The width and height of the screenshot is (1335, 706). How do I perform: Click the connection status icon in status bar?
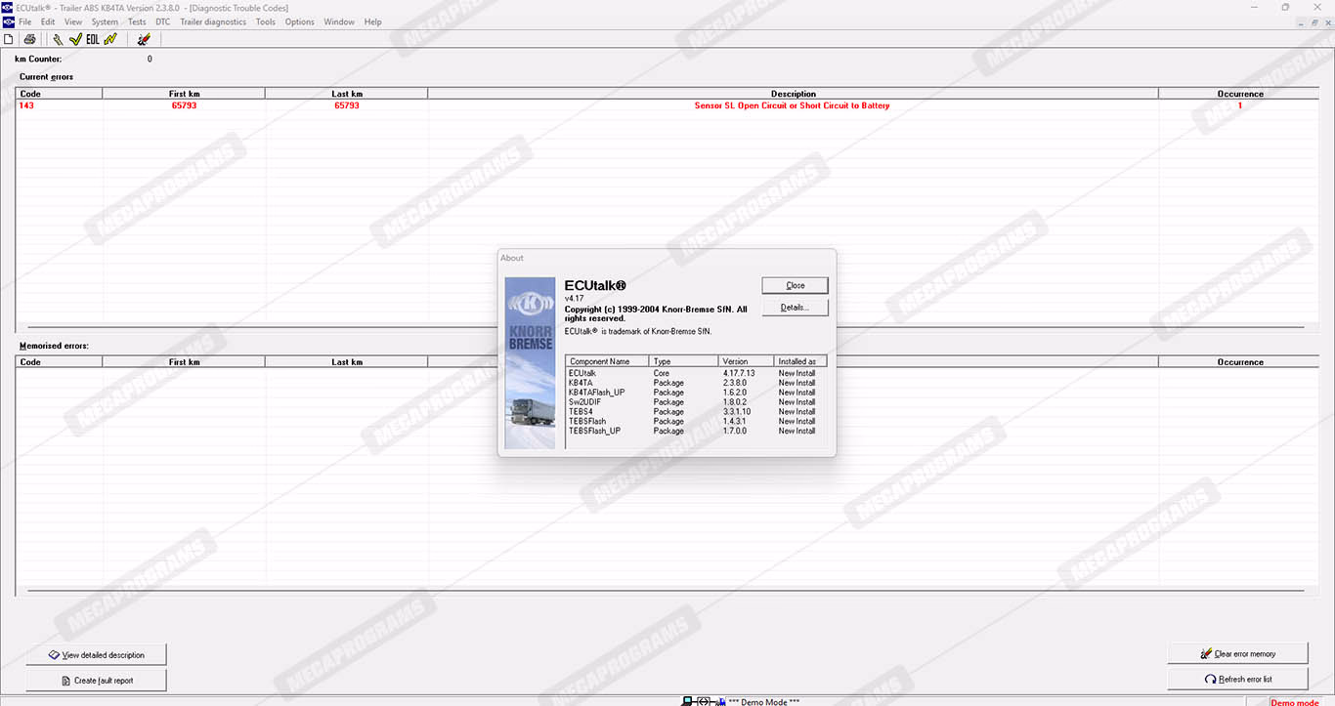704,701
